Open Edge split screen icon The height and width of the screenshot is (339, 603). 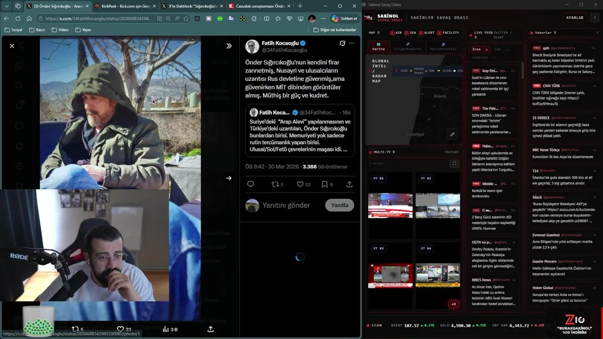coord(267,18)
